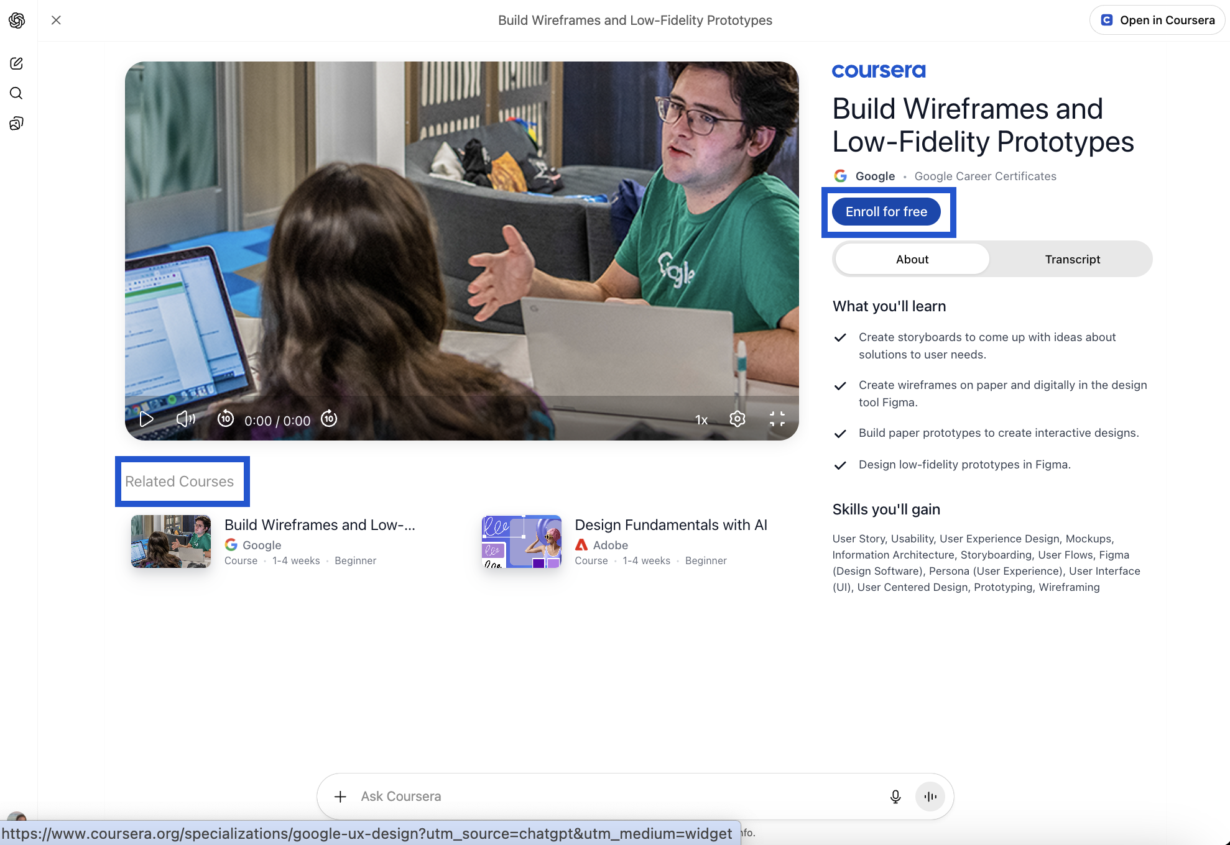Mute the video volume
This screenshot has width=1230, height=845.
pyautogui.click(x=185, y=419)
